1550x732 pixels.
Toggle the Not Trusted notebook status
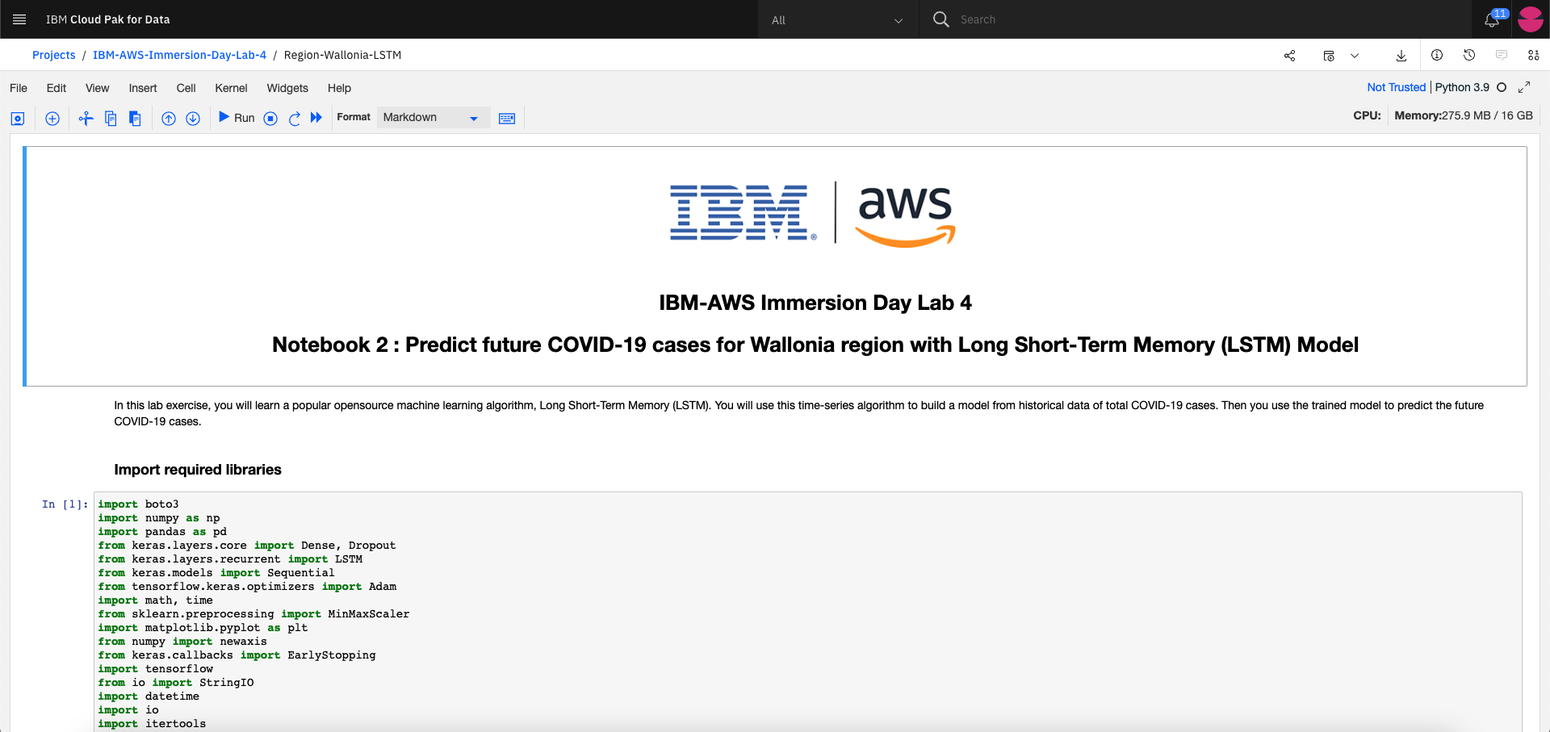(x=1396, y=87)
